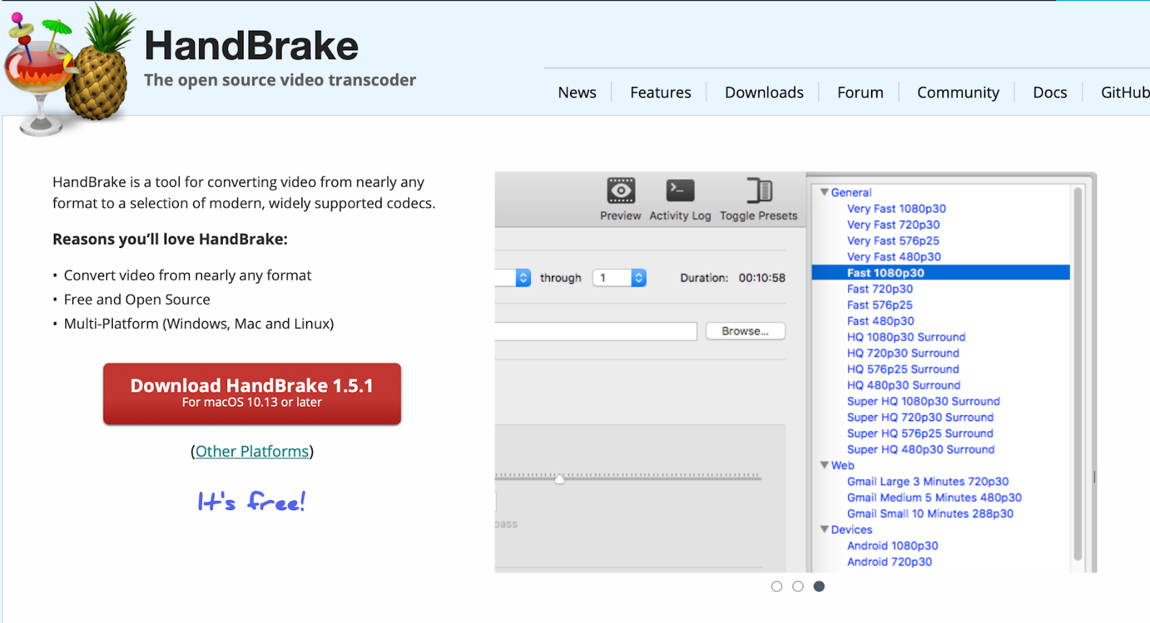The height and width of the screenshot is (623, 1150).
Task: Select the Very Fast 480p30 preset
Action: pyautogui.click(x=893, y=257)
